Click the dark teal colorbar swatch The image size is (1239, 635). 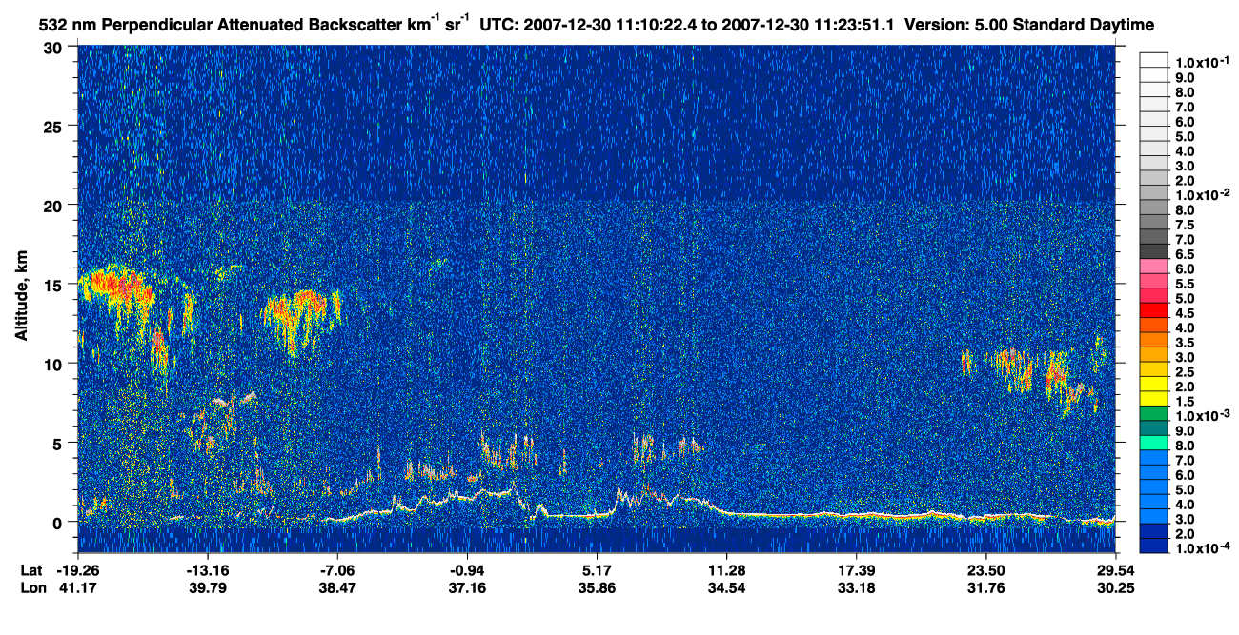coord(1154,427)
